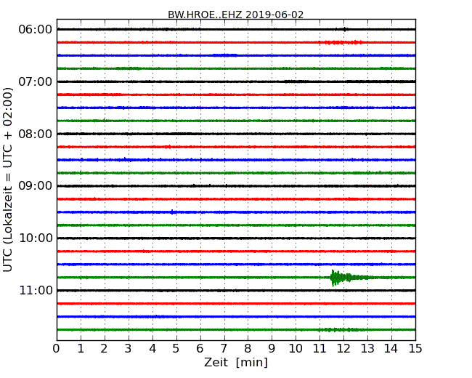This screenshot has width=472, height=378.
Task: Select the 2 tick on the minute axis
Action: coord(104,348)
